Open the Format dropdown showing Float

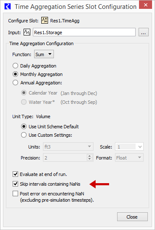(129, 157)
